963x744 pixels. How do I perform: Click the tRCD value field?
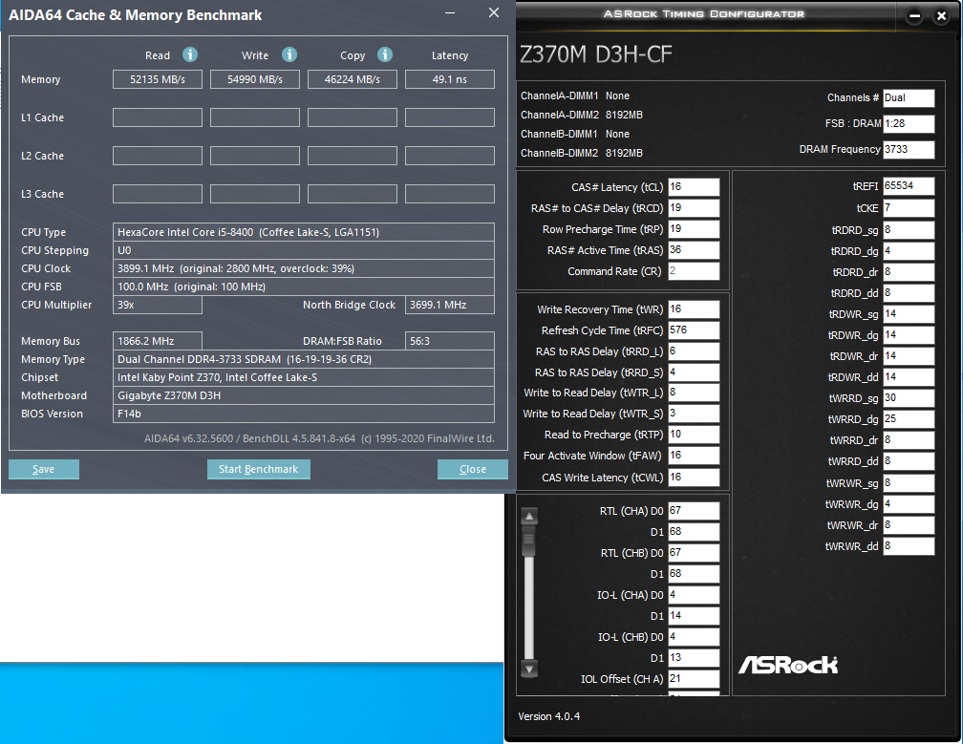(694, 207)
